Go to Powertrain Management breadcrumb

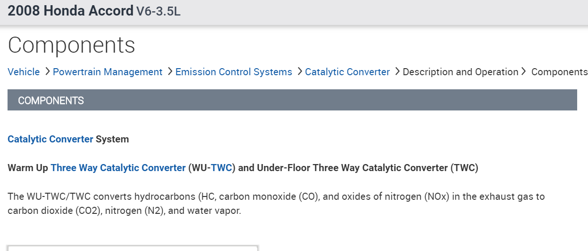[107, 72]
